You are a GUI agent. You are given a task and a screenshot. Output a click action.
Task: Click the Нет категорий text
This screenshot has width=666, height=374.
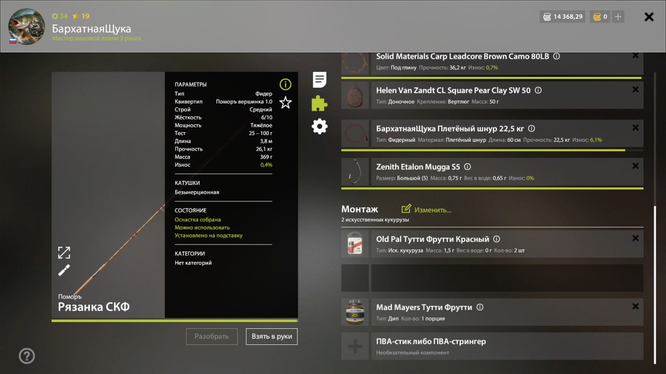tap(193, 263)
